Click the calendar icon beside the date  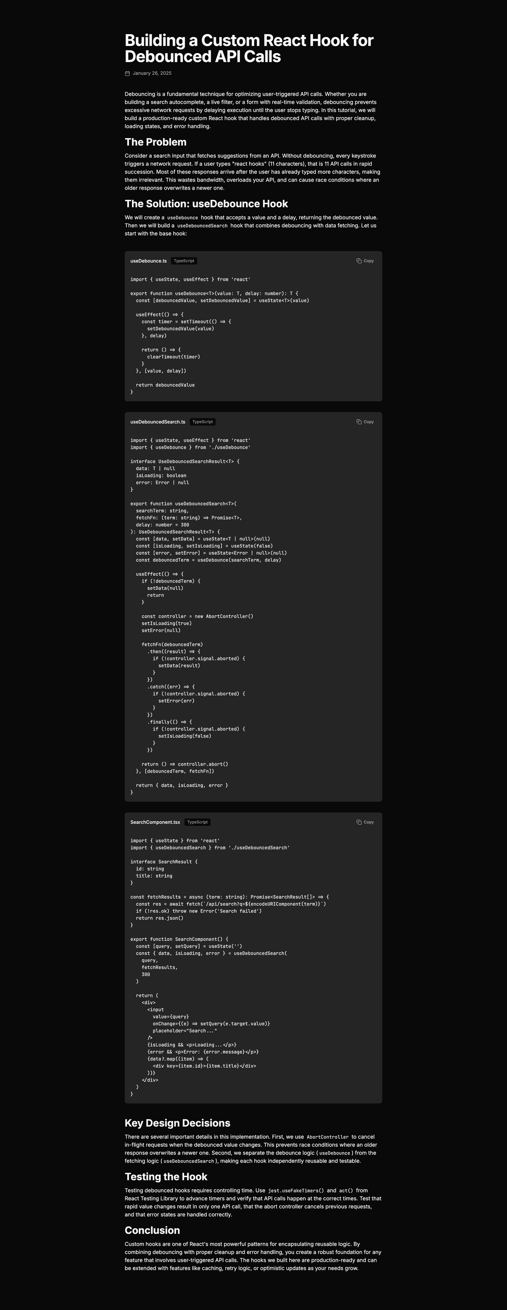[128, 73]
